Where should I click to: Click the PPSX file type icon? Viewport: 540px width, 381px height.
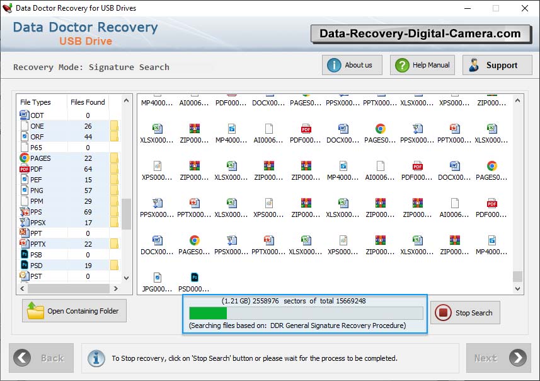coord(24,223)
